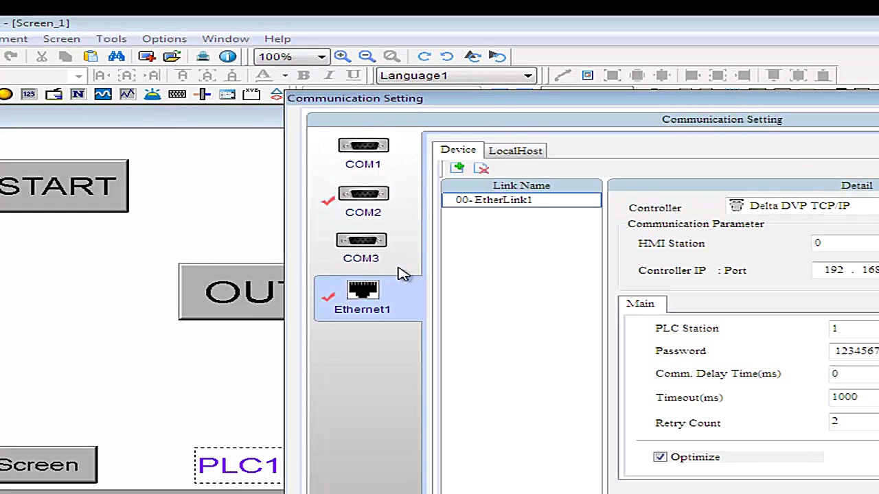Click the Timeout(ms) value field

click(854, 397)
